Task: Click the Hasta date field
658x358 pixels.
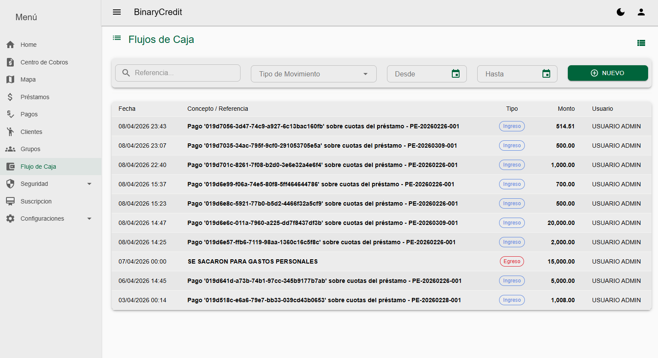Action: (517, 74)
